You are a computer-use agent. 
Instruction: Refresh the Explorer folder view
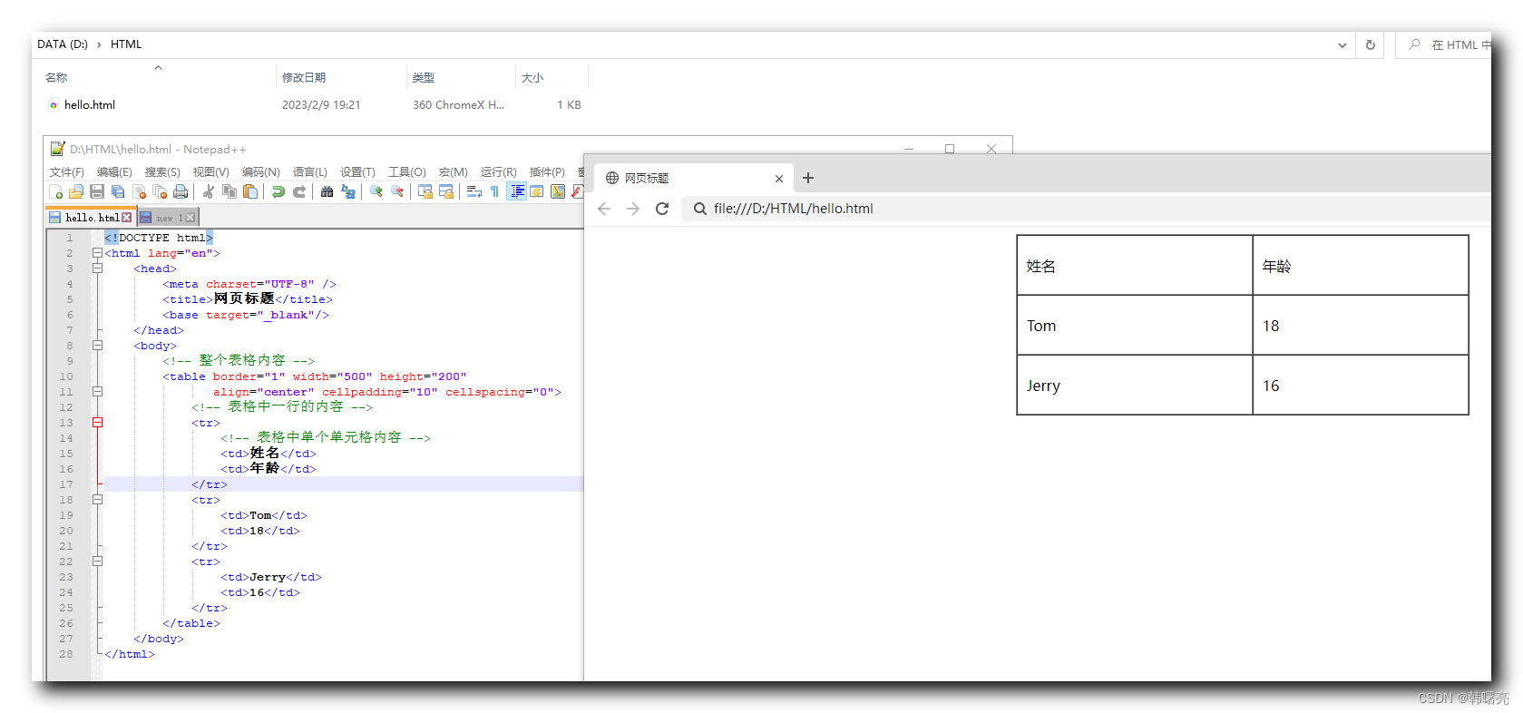coord(1371,44)
